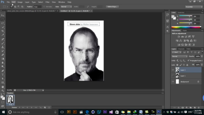Select the Quick Selection tool
The height and width of the screenshot is (115, 204).
(x=3, y=27)
